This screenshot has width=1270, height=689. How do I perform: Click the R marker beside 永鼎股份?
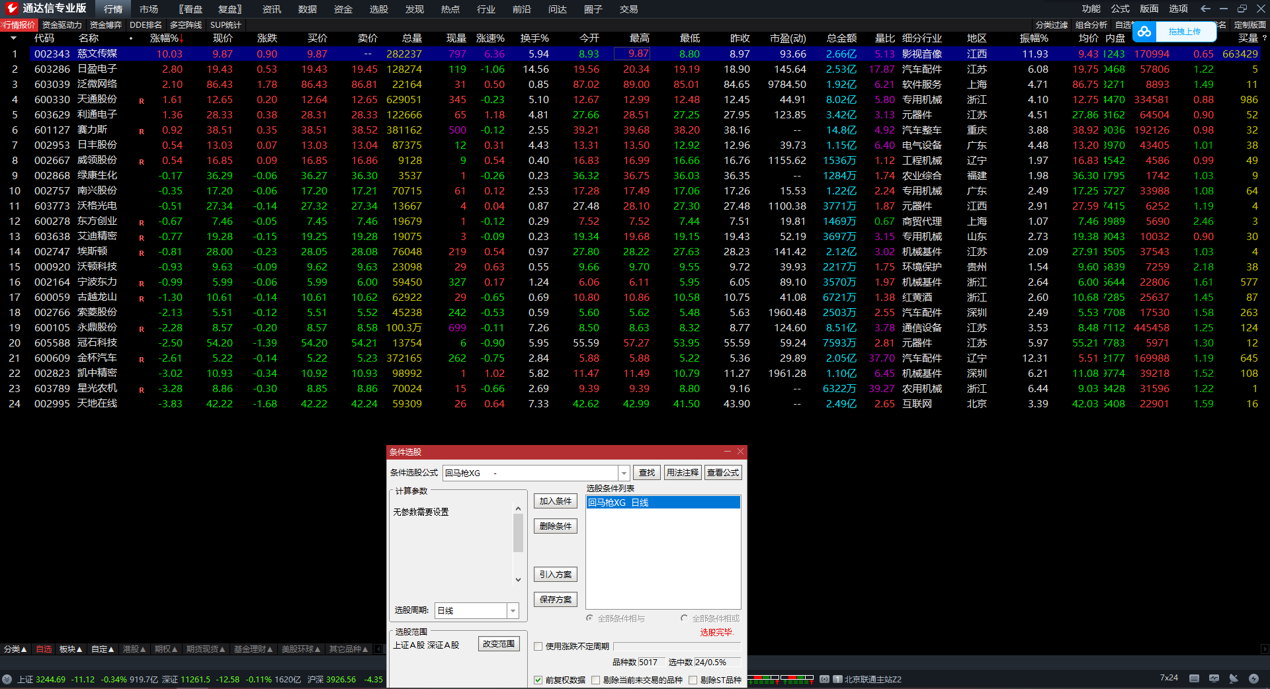(142, 329)
